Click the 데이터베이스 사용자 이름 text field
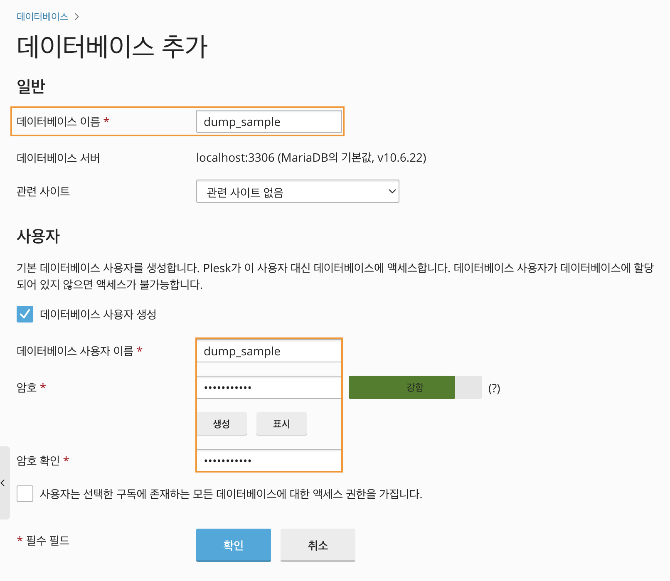 (x=268, y=351)
